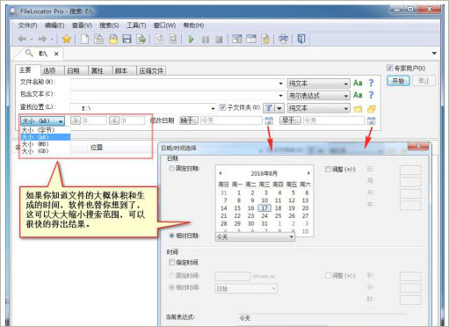Screen dimensions: 449x327
Task: Click the forward navigation arrow
Action: coord(43,39)
